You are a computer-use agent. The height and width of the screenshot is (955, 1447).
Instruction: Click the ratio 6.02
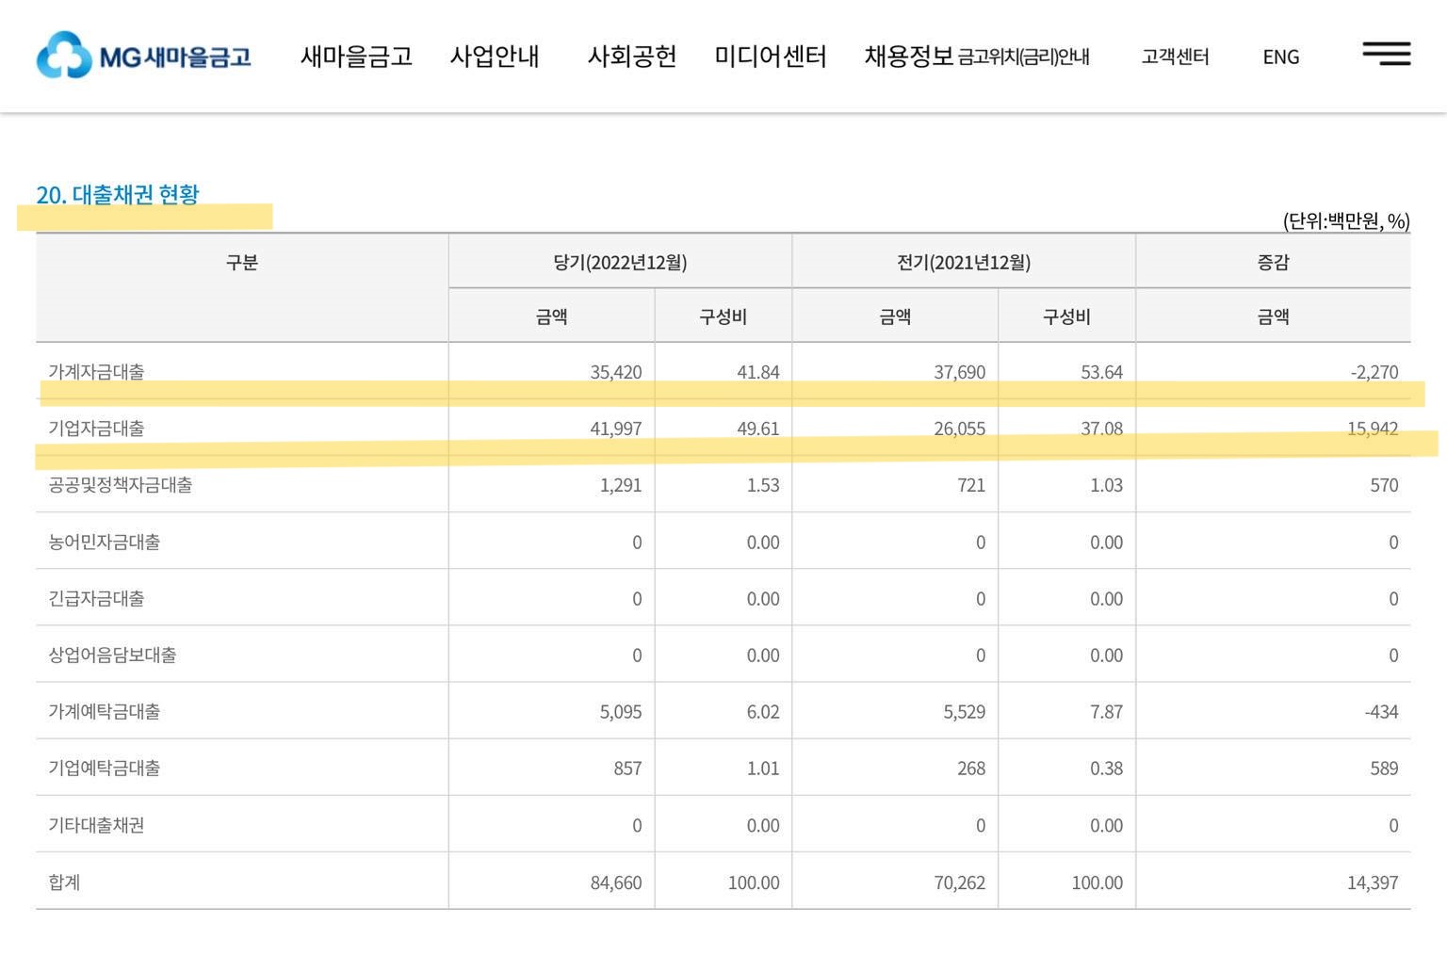(x=763, y=713)
